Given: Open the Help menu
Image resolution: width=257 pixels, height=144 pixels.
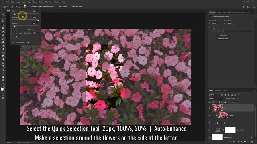Looking at the screenshot, I should coord(63,2).
